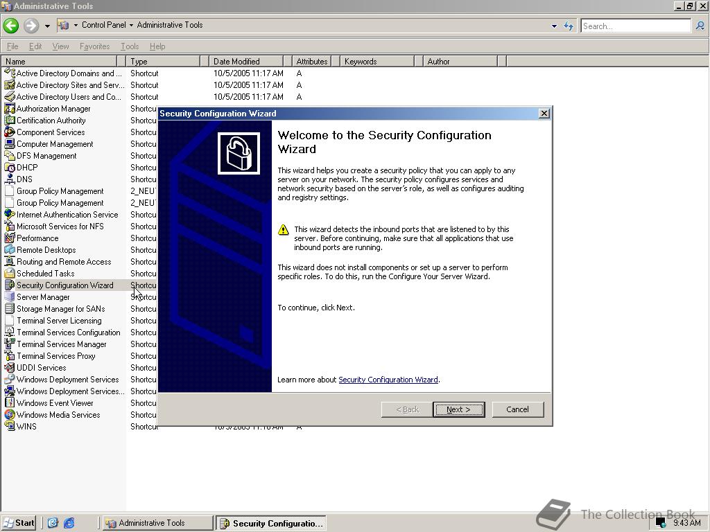This screenshot has height=532, width=710.
Task: Open the recent pages dropdown arrow
Action: [x=47, y=26]
